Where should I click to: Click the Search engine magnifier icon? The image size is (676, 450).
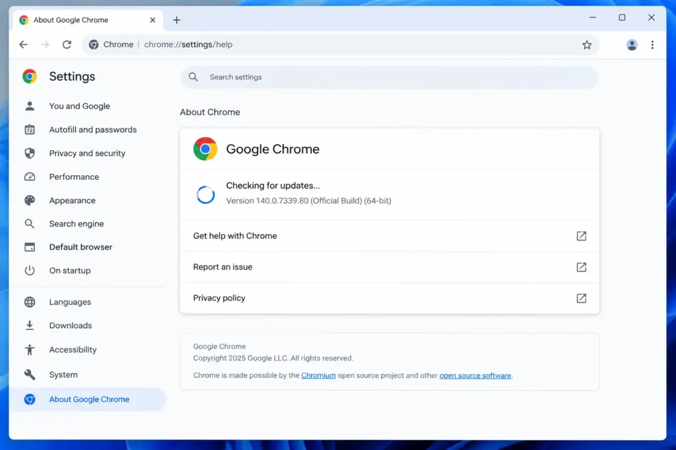coord(29,224)
